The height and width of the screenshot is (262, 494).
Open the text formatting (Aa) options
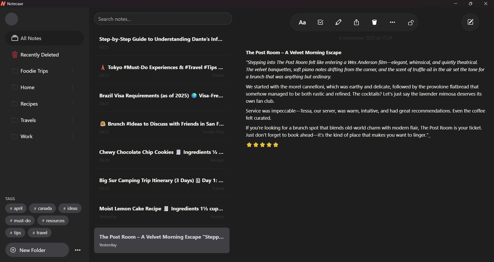tap(302, 23)
